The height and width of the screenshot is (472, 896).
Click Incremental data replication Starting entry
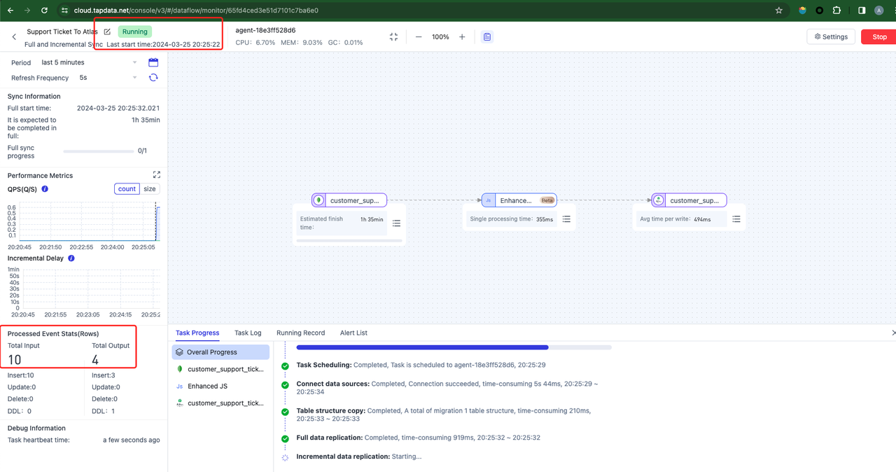(x=359, y=457)
